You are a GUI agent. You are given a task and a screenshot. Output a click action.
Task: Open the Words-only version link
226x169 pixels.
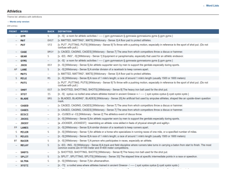pyautogui.click(x=18, y=22)
